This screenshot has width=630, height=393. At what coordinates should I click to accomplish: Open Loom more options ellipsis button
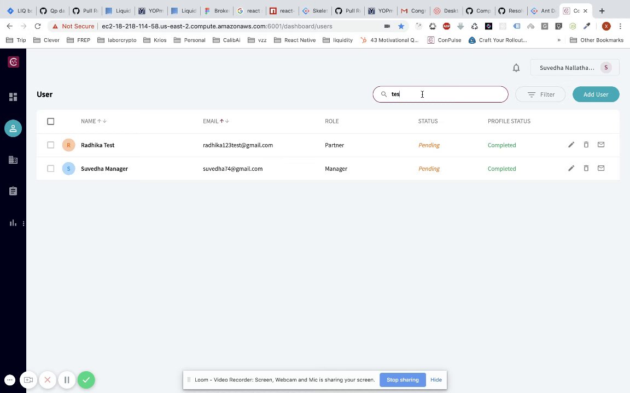tap(10, 380)
